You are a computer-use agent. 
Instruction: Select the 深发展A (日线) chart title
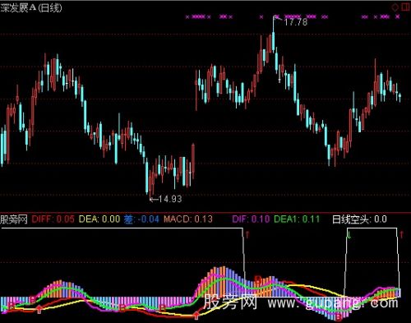coord(31,7)
